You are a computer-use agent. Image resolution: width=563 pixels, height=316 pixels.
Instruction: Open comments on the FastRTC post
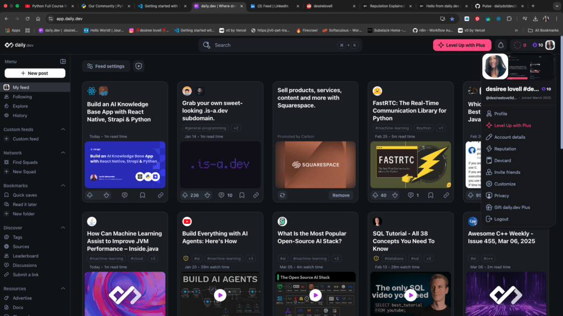[x=411, y=195]
